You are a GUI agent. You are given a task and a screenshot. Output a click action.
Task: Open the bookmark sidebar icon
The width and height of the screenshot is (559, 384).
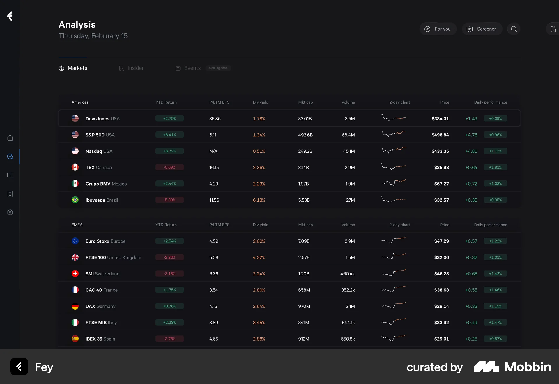tap(10, 194)
